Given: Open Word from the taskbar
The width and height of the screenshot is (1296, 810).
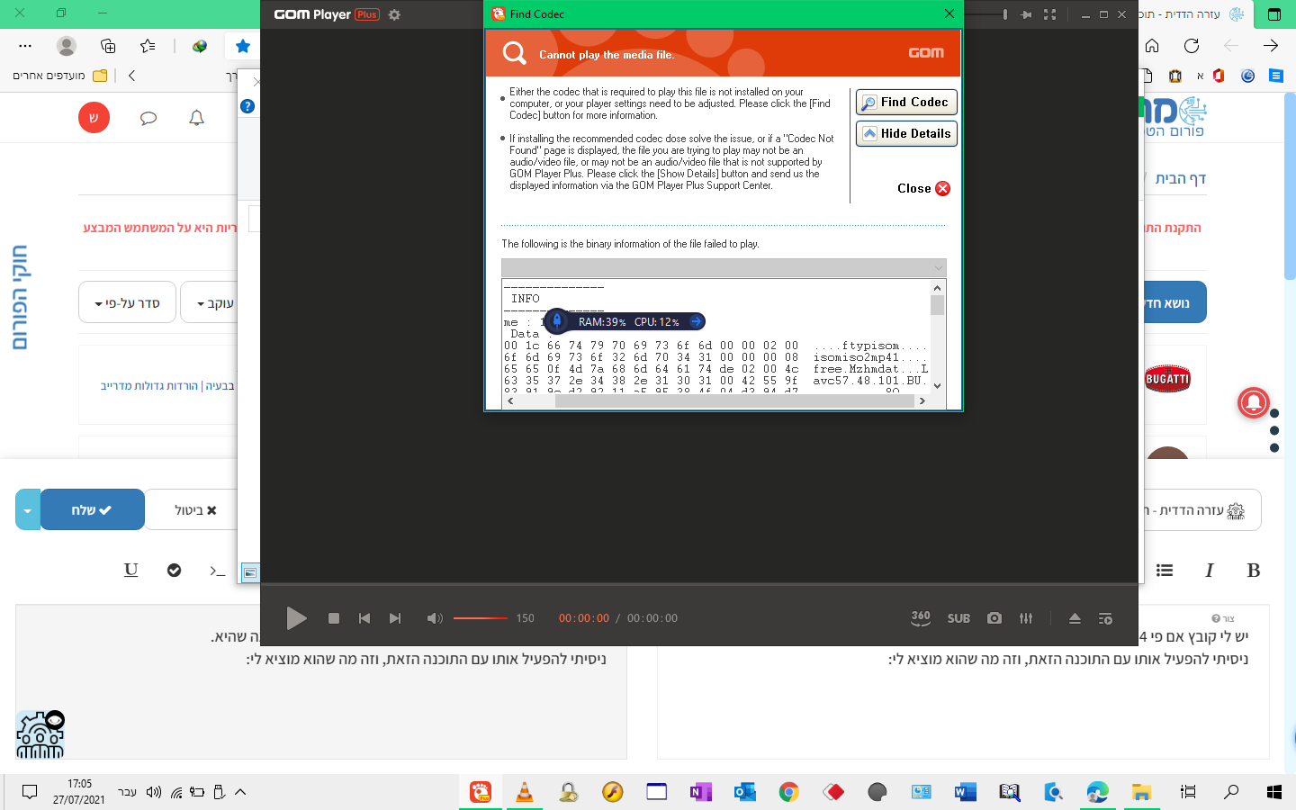Looking at the screenshot, I should point(965,792).
